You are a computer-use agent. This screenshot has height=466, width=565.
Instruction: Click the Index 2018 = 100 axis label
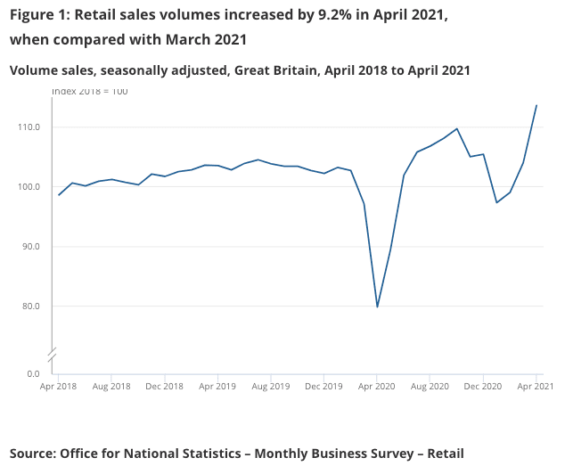[89, 91]
